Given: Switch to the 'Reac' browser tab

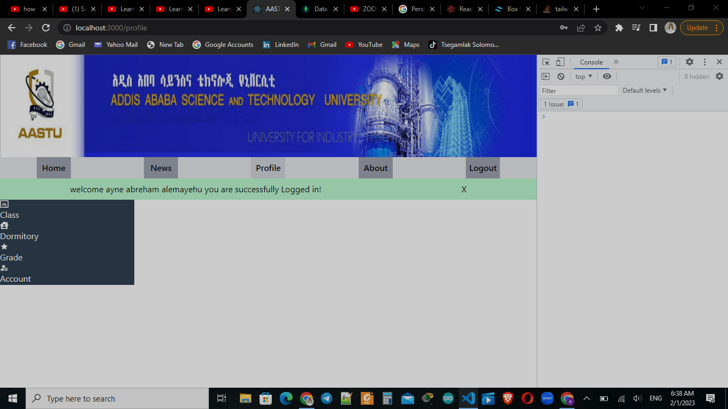Looking at the screenshot, I should click(466, 9).
